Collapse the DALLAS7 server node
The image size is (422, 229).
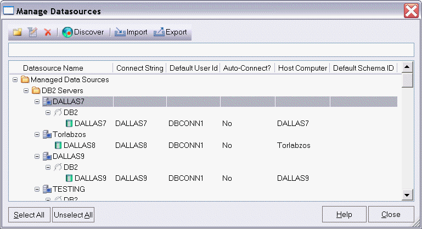pyautogui.click(x=37, y=101)
